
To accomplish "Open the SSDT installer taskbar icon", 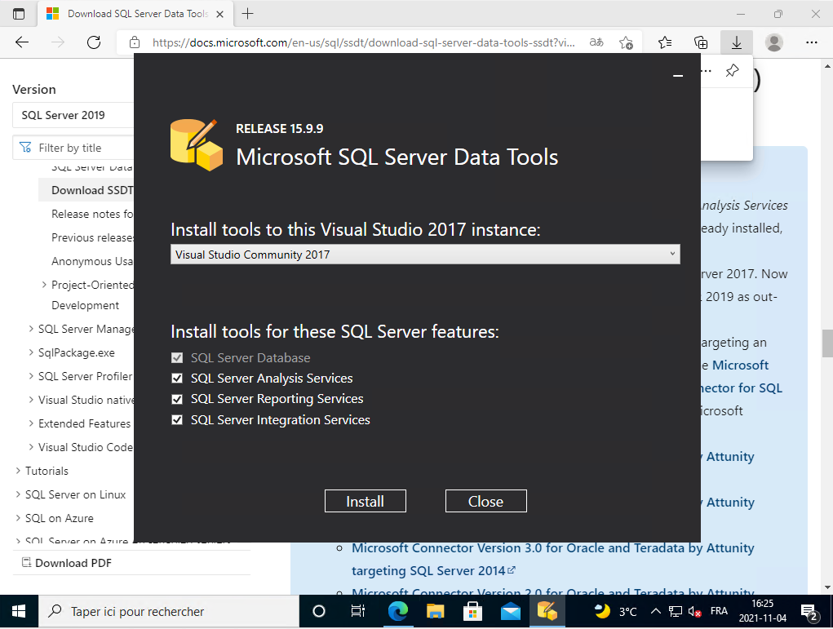I will coord(547,611).
